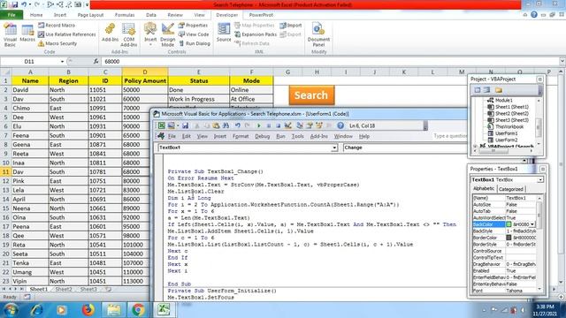566x318 pixels.
Task: Click View Microsoft Excel icon in VBA toolbar
Action: 161,125
